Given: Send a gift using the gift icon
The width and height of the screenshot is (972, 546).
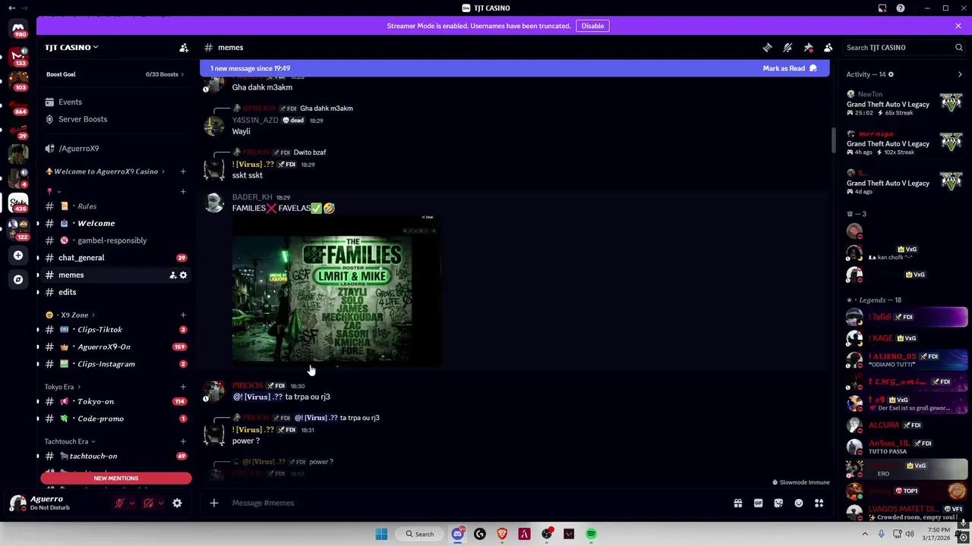Looking at the screenshot, I should coord(737,503).
